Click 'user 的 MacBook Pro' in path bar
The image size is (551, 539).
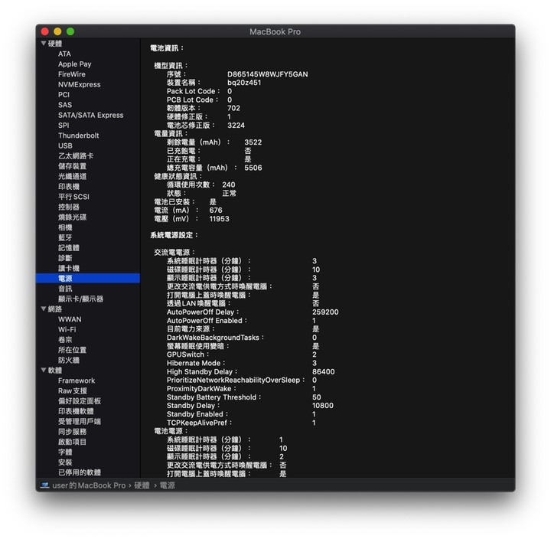click(89, 485)
